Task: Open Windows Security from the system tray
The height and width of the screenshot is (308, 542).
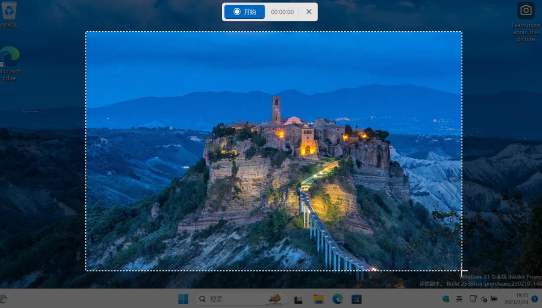Action: pos(445,299)
